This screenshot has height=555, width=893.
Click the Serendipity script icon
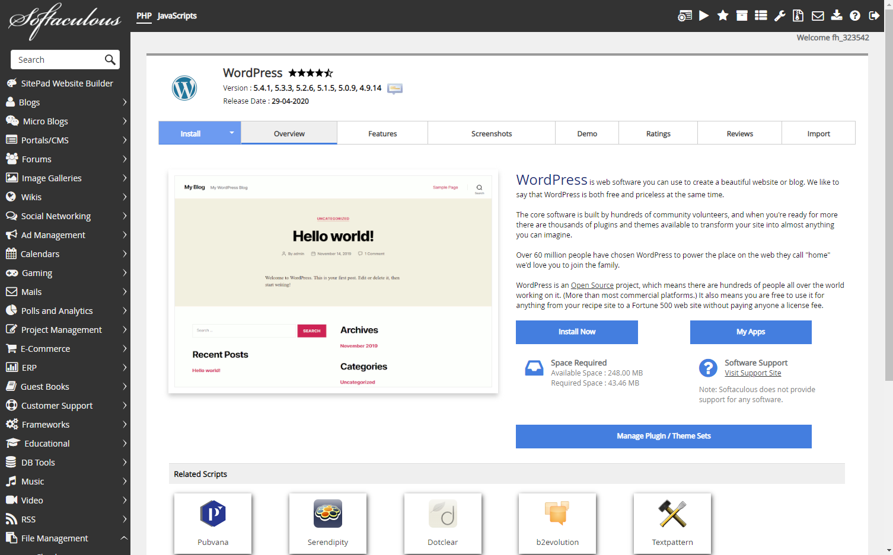[328, 514]
